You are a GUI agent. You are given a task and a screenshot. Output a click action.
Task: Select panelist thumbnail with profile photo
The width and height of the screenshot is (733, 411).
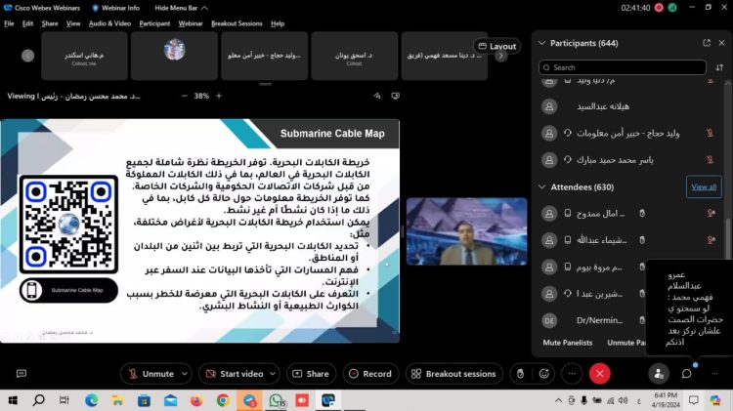[x=174, y=56]
